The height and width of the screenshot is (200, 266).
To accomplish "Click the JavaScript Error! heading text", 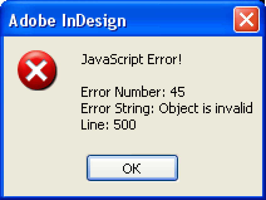I will click(131, 59).
